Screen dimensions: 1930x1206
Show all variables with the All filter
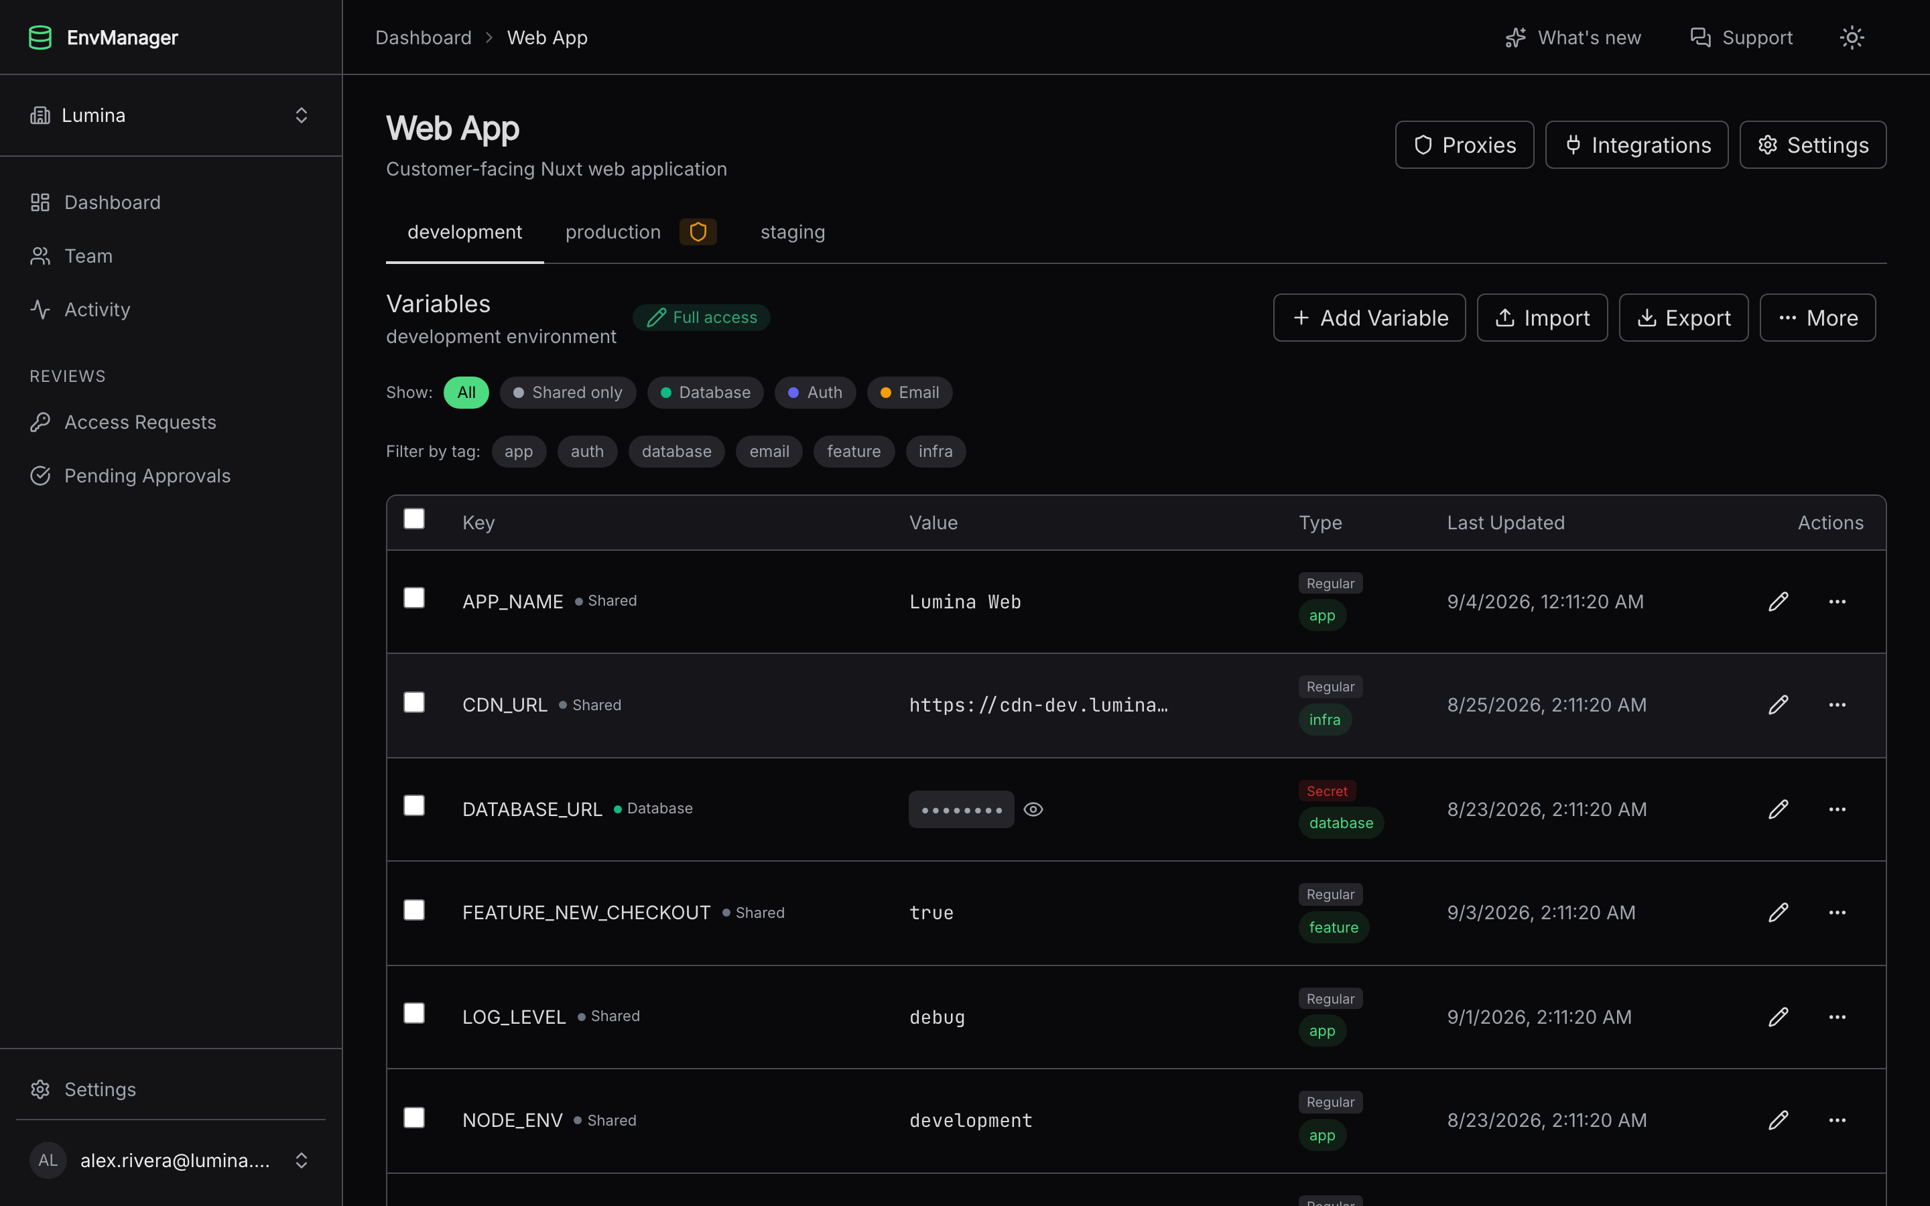click(x=466, y=393)
